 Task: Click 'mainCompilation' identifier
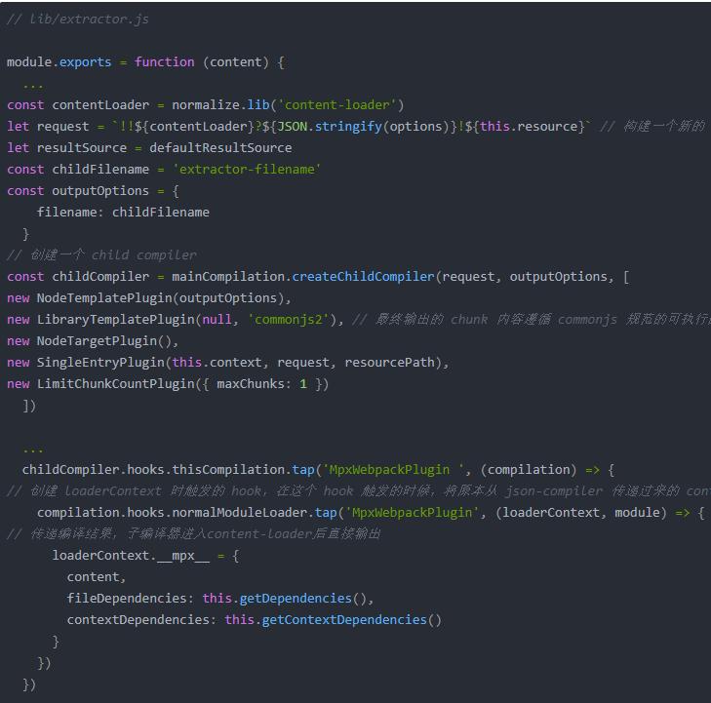click(228, 277)
